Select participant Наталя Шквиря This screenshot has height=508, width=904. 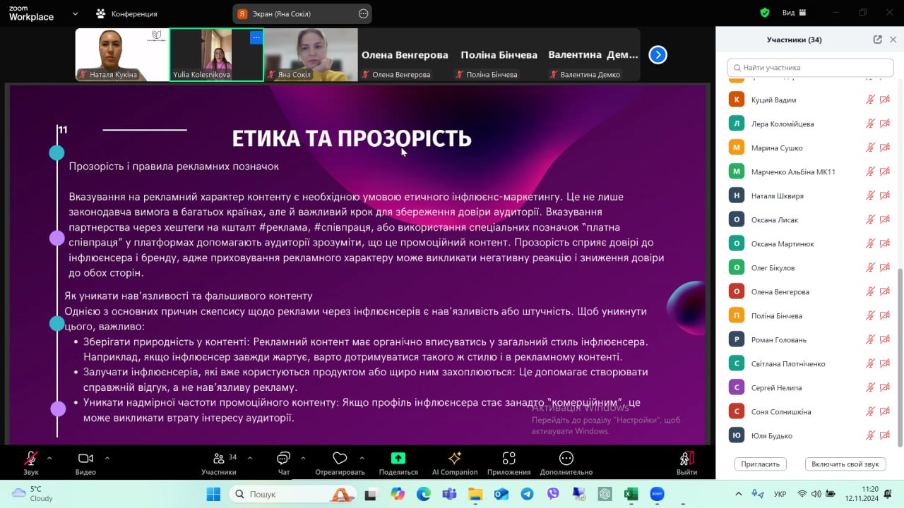coord(810,195)
